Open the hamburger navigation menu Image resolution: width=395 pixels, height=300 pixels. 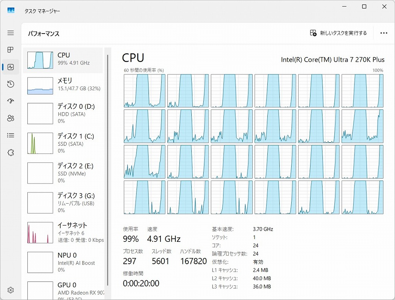pos(10,33)
